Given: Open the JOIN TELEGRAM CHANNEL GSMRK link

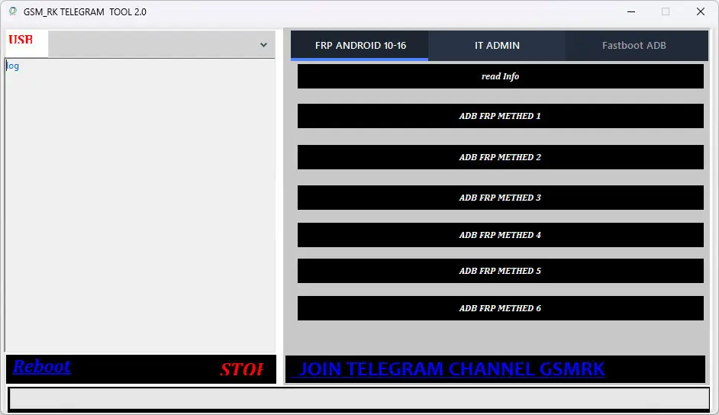Looking at the screenshot, I should pyautogui.click(x=451, y=369).
